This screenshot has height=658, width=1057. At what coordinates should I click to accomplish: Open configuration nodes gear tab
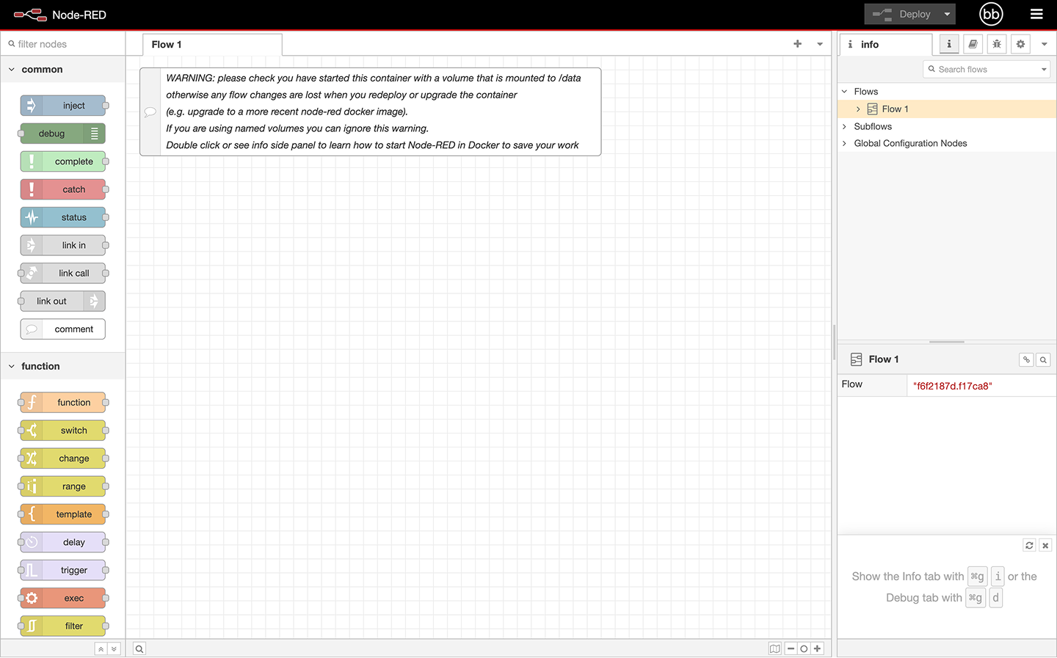coord(1020,44)
